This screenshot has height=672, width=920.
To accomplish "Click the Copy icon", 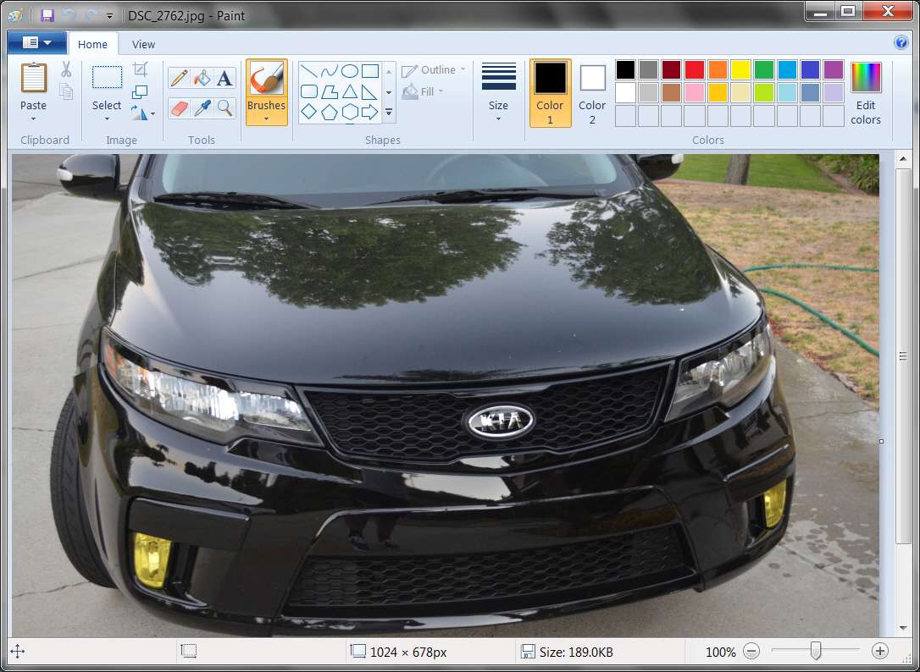I will (x=66, y=91).
